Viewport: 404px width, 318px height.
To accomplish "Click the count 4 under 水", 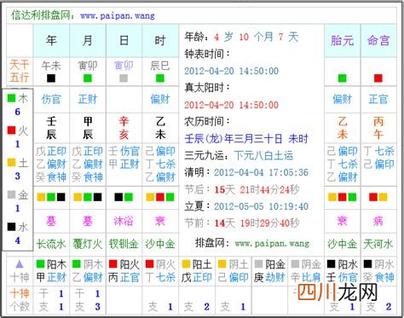I will pyautogui.click(x=18, y=240).
